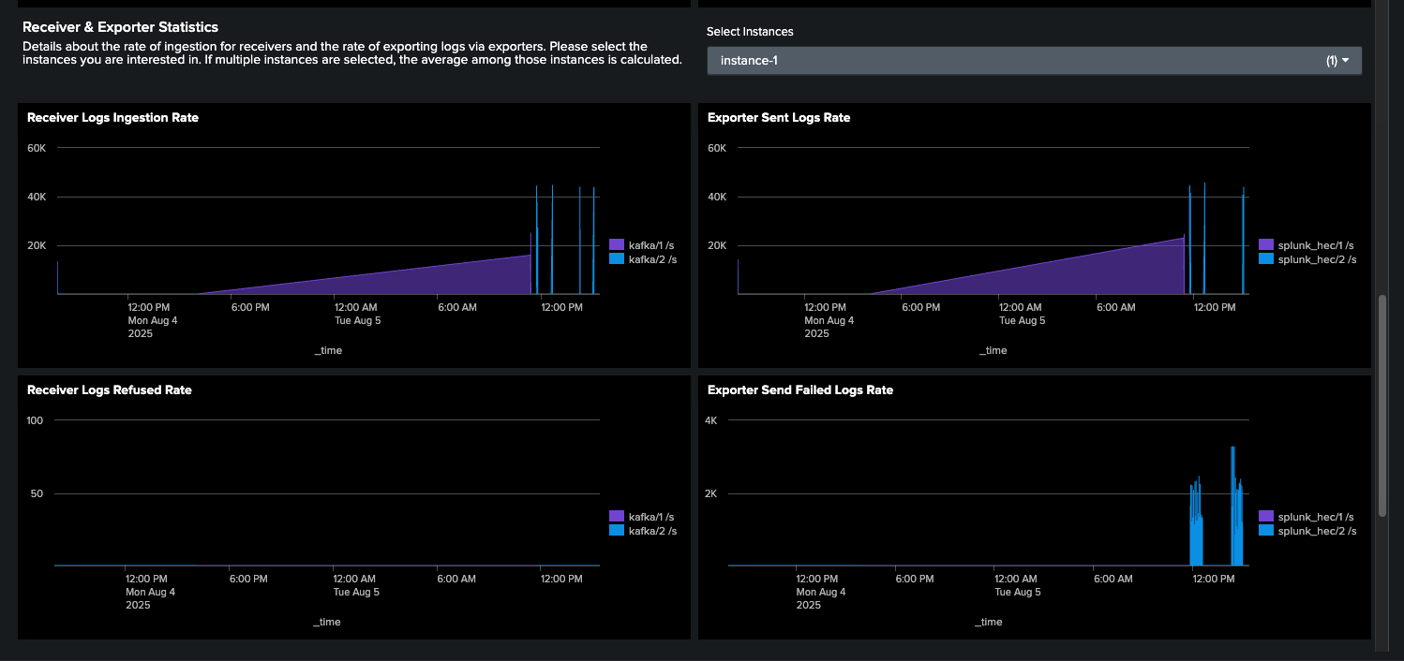Screen dimensions: 1404x661
Task: Click the Receiver & Exporter Statistics heading
Action: [x=120, y=28]
